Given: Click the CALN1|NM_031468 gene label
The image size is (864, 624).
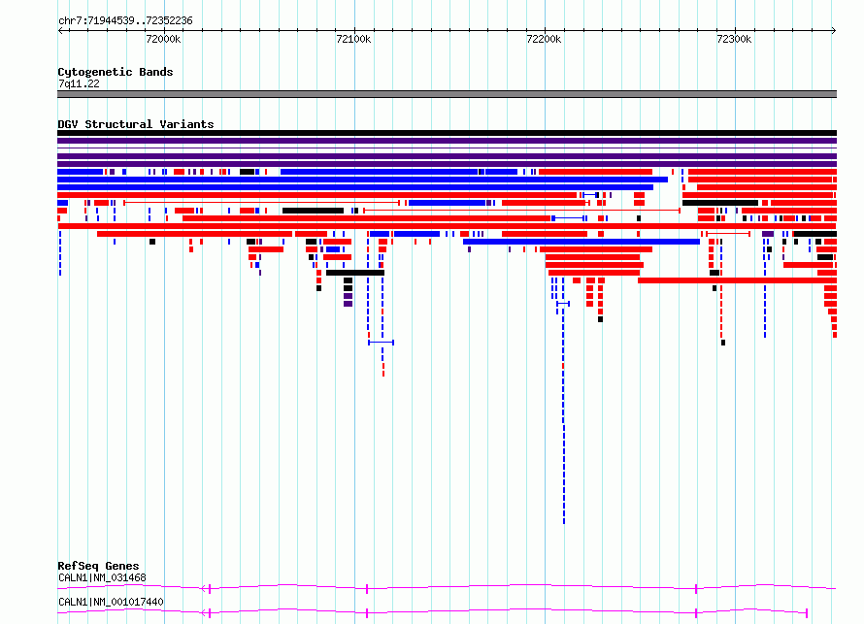Looking at the screenshot, I should click(x=102, y=577).
